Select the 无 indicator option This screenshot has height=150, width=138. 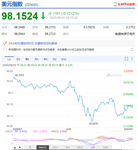[30, 147]
